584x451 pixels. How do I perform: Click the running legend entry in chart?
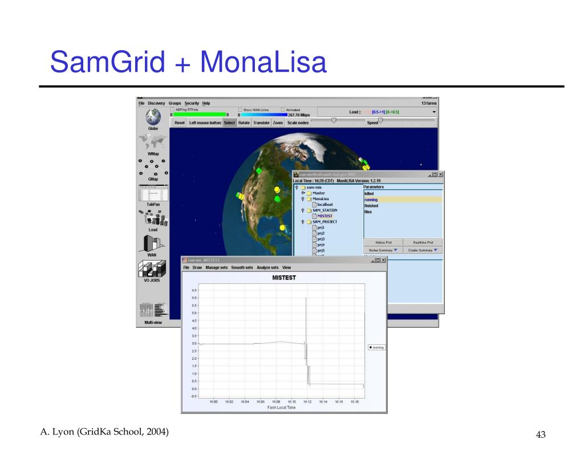pos(376,347)
